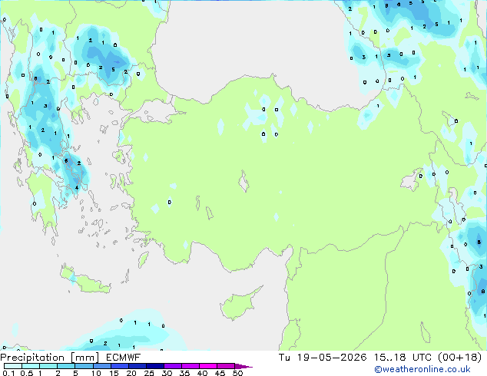Screen dimensions: 487x376
Task: Click the "(00+18)" run offset text
Action: (459, 358)
